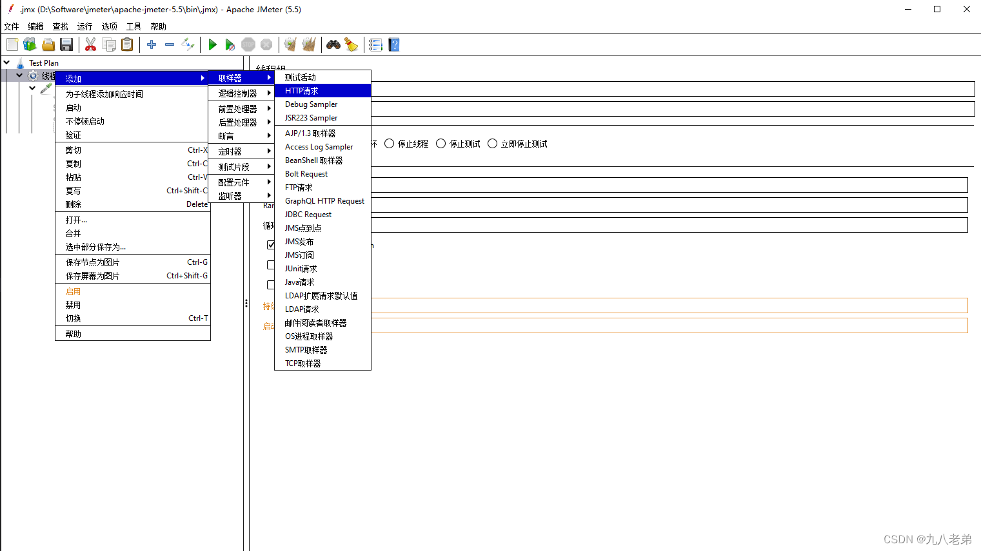Open the 逻辑控制器 submenu

tap(241, 93)
